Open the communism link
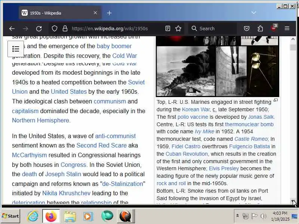 tap(110, 101)
